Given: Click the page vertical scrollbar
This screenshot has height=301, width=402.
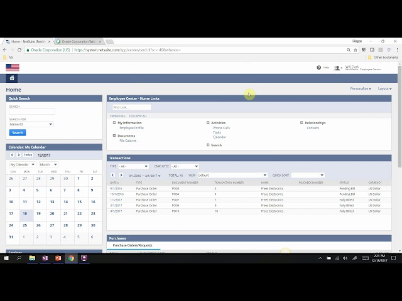Looking at the screenshot, I should pos(399,117).
